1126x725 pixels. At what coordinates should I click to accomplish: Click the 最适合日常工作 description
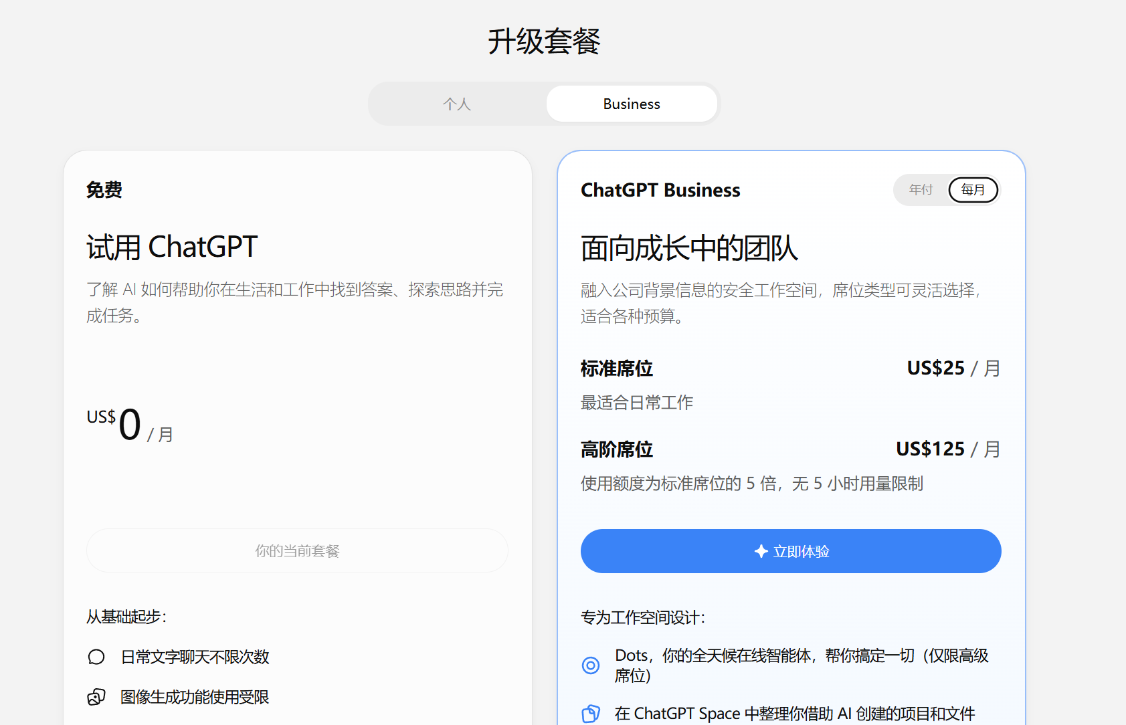click(637, 403)
